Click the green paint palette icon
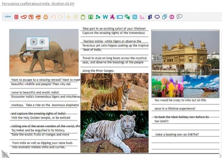This screenshot has width=222, height=158. (x=127, y=17)
